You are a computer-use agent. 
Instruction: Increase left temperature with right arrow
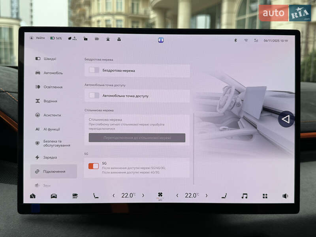143,196
